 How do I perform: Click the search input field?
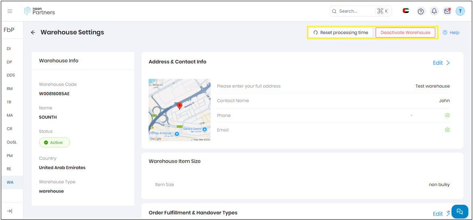[x=355, y=11]
